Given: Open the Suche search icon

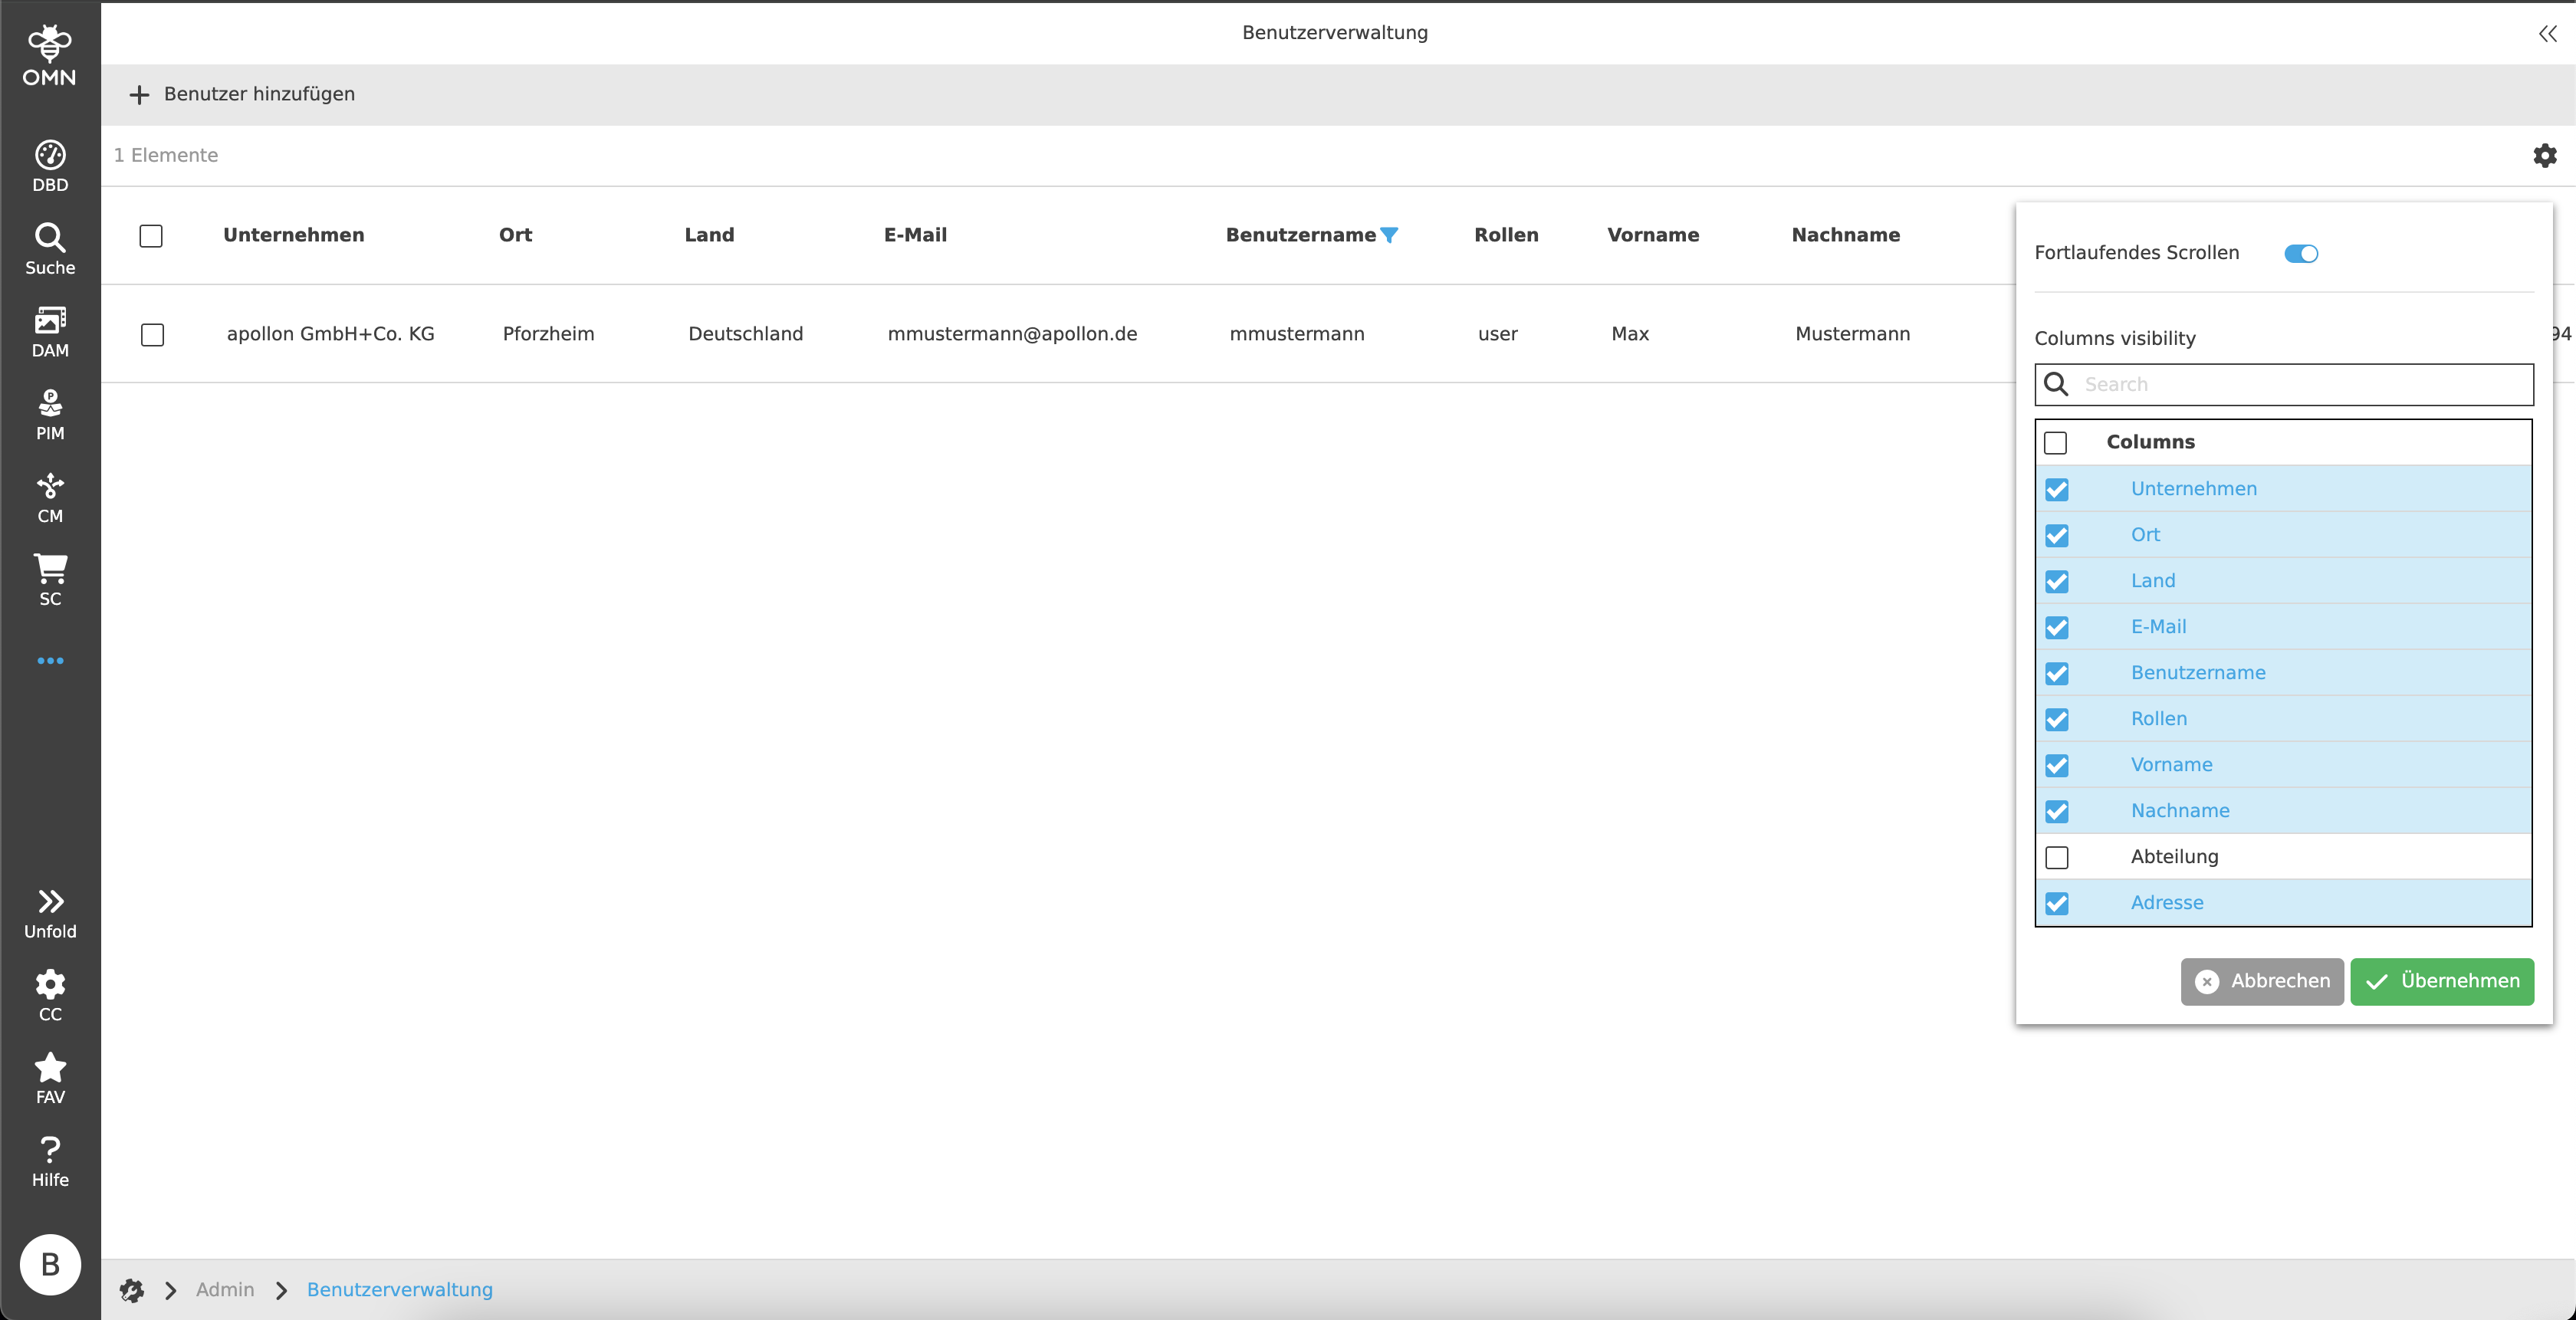Looking at the screenshot, I should coord(50,249).
